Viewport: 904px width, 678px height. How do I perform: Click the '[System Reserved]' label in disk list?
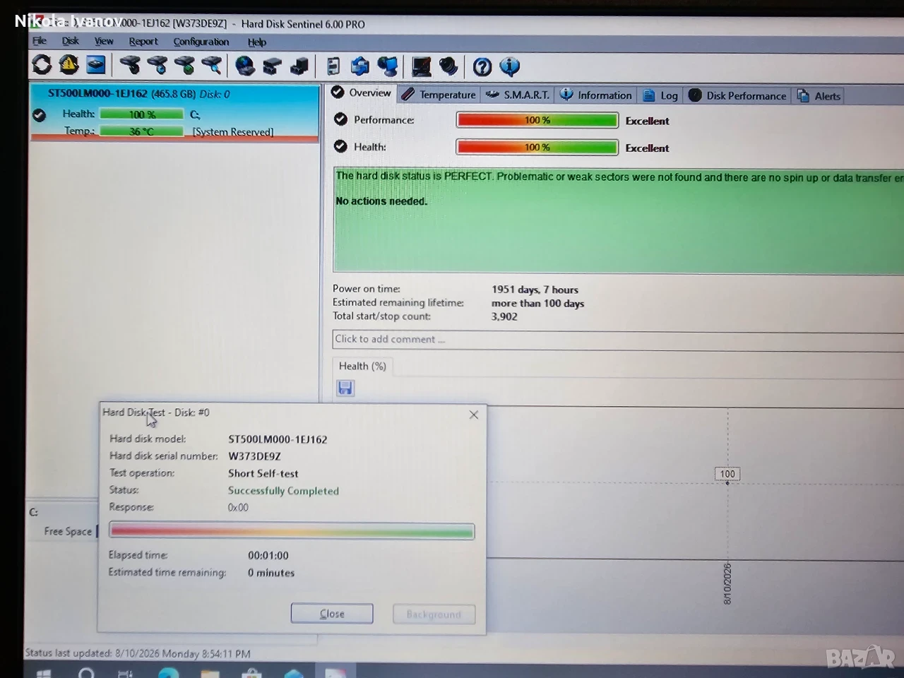pos(233,132)
